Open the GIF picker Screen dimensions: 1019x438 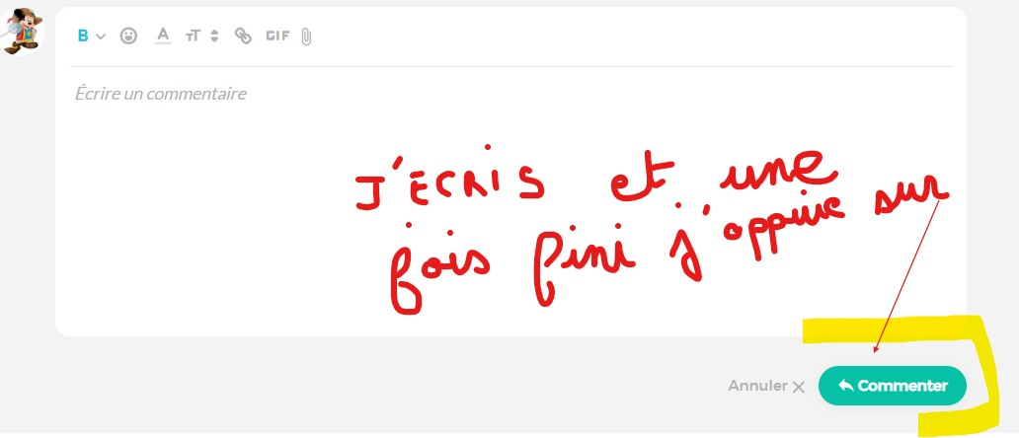[x=277, y=36]
